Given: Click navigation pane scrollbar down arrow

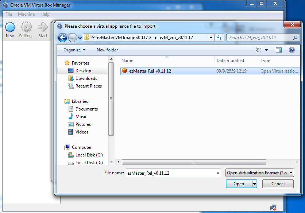Looking at the screenshot, I should [111, 162].
